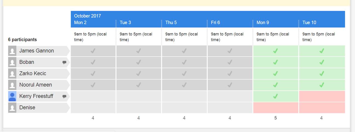Click the Zarko Kecic participant name
The width and height of the screenshot is (355, 132).
coord(33,73)
